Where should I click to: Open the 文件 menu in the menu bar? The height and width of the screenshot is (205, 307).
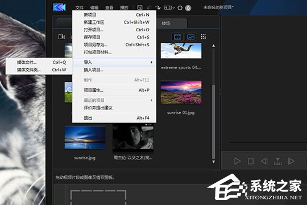coord(80,7)
